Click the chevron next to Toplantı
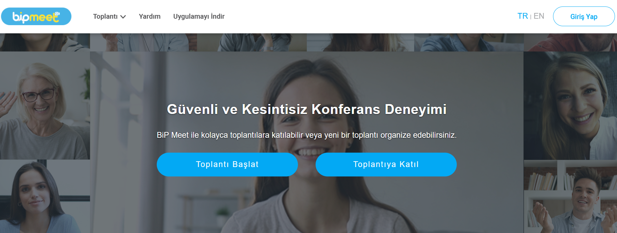This screenshot has height=233, width=617. (x=123, y=17)
